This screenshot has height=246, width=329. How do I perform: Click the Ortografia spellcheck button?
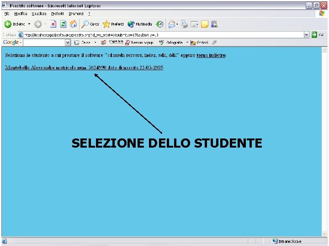(170, 42)
